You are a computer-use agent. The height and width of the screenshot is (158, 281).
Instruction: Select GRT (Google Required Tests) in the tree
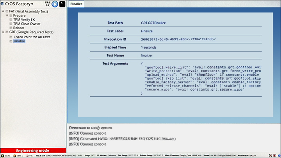[x=31, y=32]
